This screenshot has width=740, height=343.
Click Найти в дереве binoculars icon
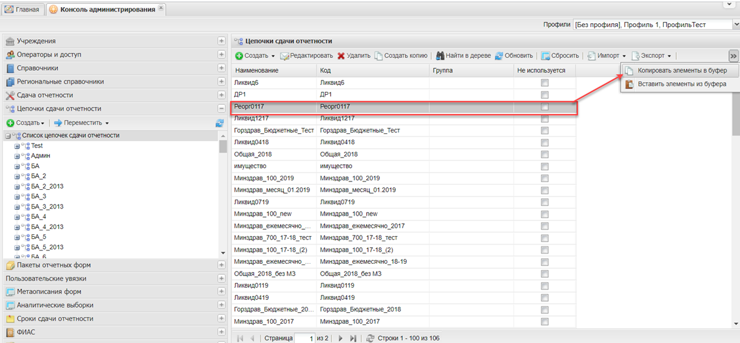[x=440, y=56]
